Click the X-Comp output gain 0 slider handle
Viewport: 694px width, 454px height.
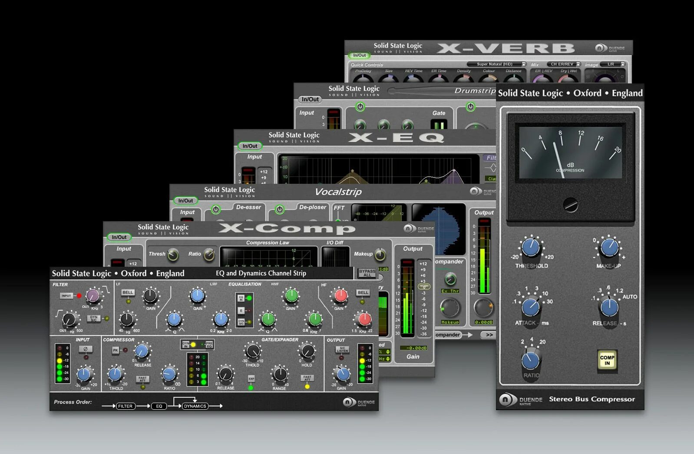coord(423,287)
